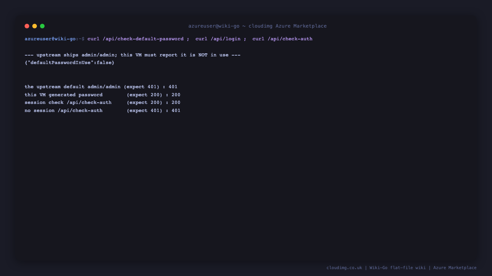Click the curl /api/login command text

[218, 39]
